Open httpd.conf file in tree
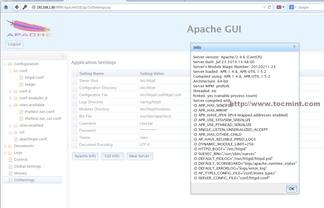 click(34, 78)
